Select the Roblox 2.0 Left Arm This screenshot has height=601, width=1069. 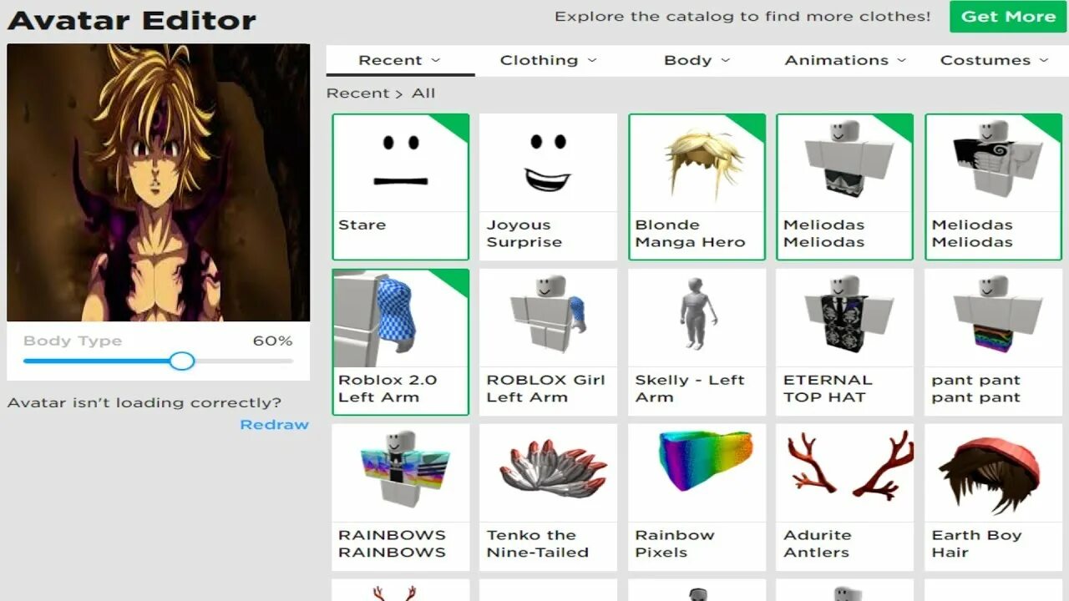401,342
